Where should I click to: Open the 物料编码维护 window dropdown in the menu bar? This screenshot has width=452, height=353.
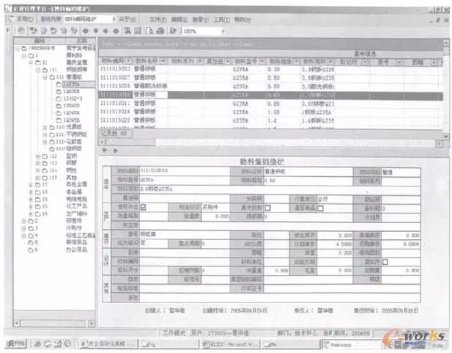114,19
